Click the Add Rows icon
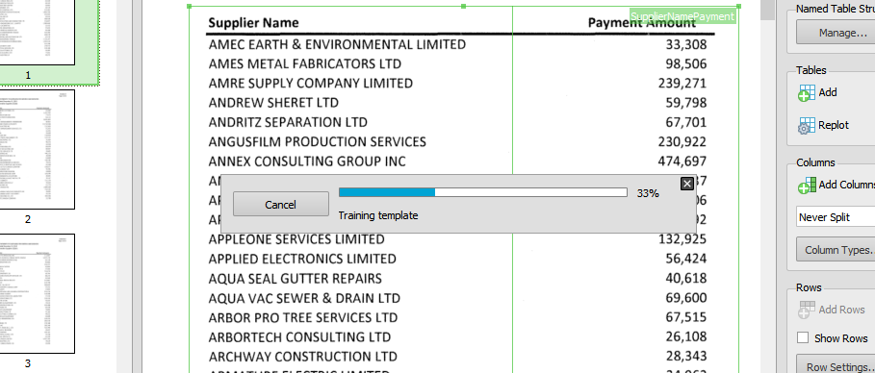The width and height of the screenshot is (875, 373). point(807,310)
